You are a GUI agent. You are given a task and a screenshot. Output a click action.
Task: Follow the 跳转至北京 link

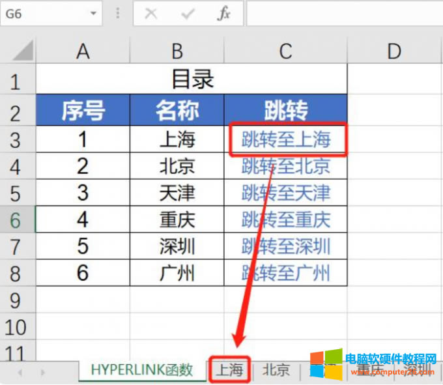(x=286, y=166)
